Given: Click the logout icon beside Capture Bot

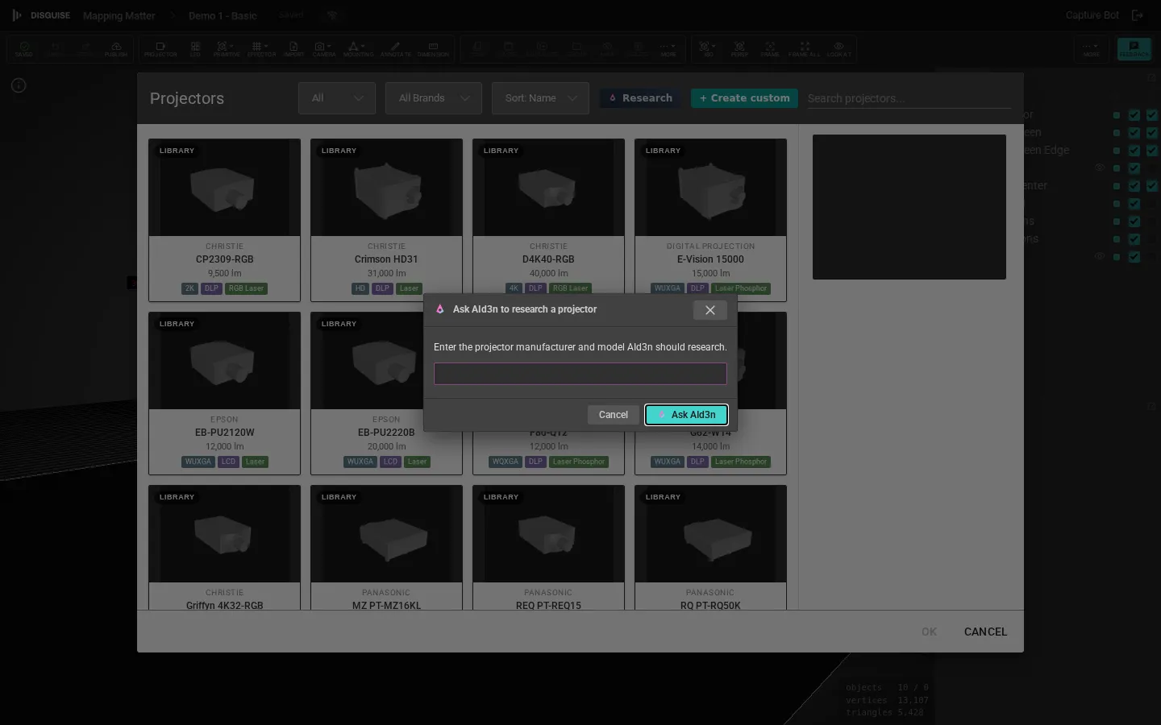Looking at the screenshot, I should click(1138, 15).
